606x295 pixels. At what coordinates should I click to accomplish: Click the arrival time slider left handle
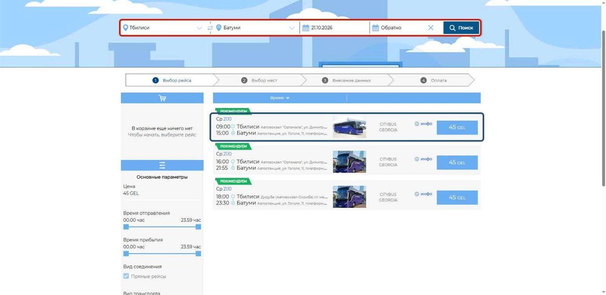(x=126, y=254)
